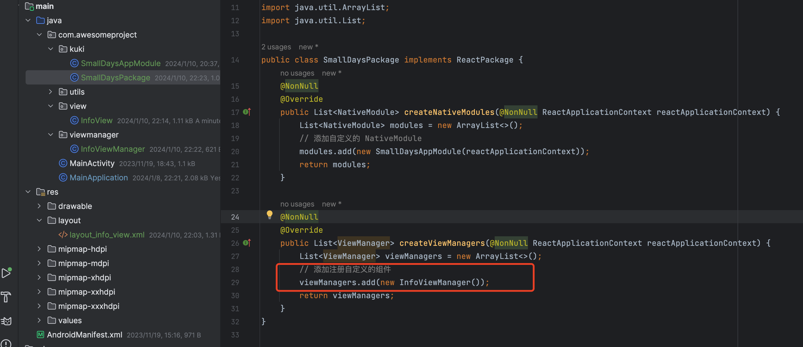
Task: Click the mipmap-hdpi folder icon
Action: (52, 249)
